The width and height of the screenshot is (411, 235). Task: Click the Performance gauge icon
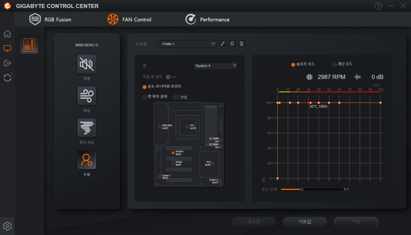coord(191,19)
